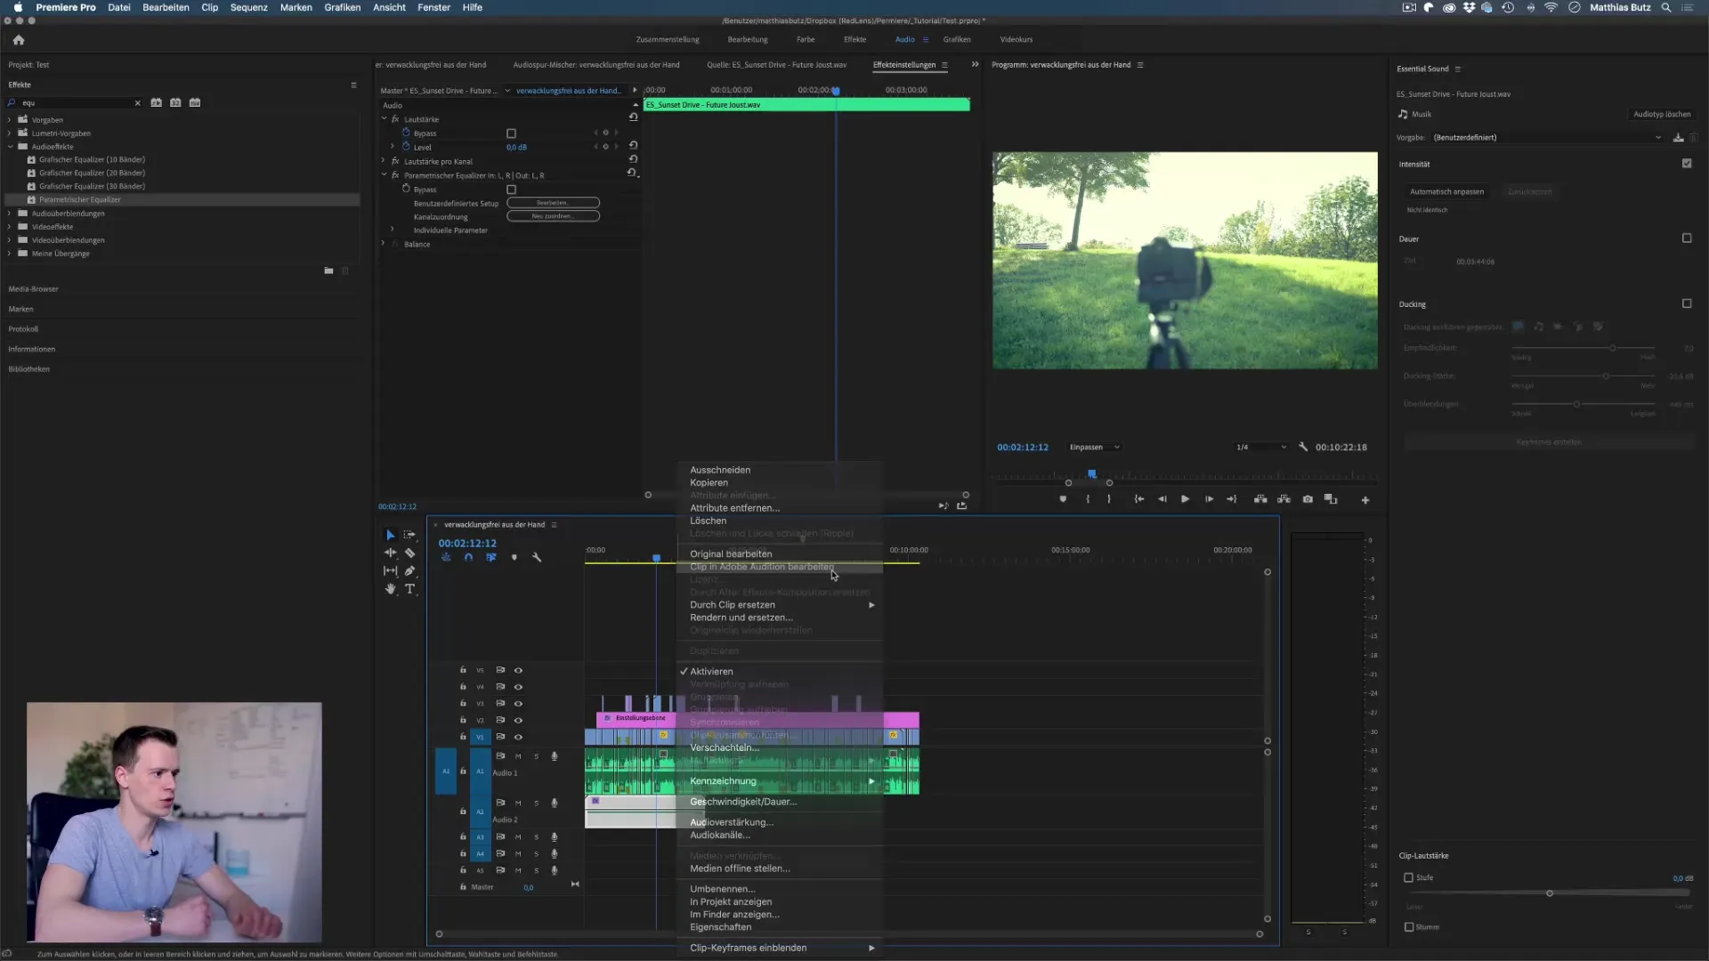The height and width of the screenshot is (961, 1709).
Task: Select the Hand tool
Action: click(x=390, y=589)
